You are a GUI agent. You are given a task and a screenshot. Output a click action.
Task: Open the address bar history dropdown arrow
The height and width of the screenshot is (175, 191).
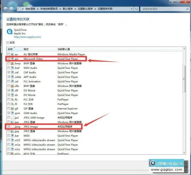132,9
